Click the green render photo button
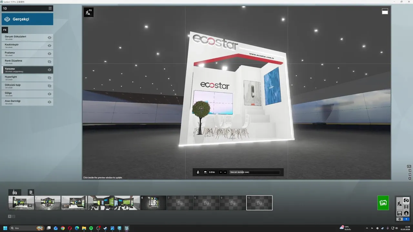The width and height of the screenshot is (413, 232). tap(383, 203)
